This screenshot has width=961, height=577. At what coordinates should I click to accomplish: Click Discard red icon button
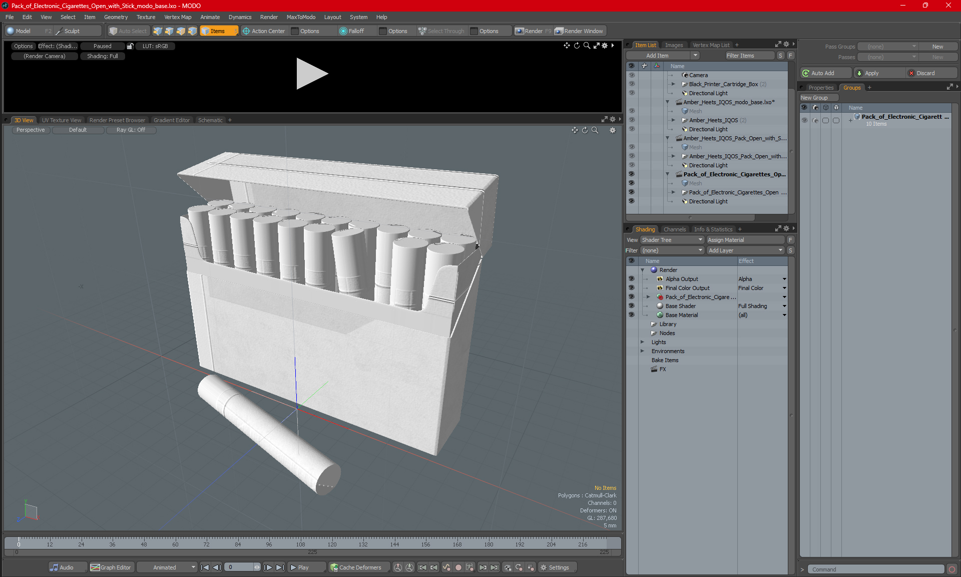pyautogui.click(x=911, y=73)
